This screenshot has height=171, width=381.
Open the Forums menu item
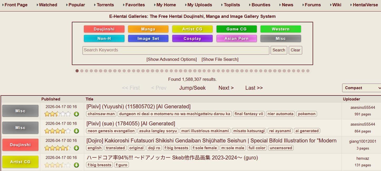313,5
